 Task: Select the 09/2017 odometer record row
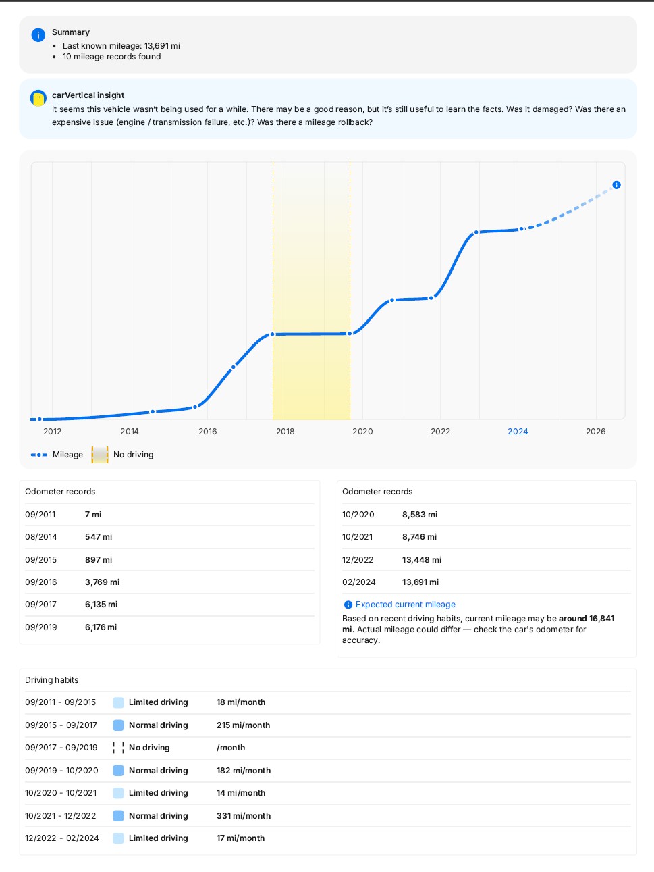(169, 605)
